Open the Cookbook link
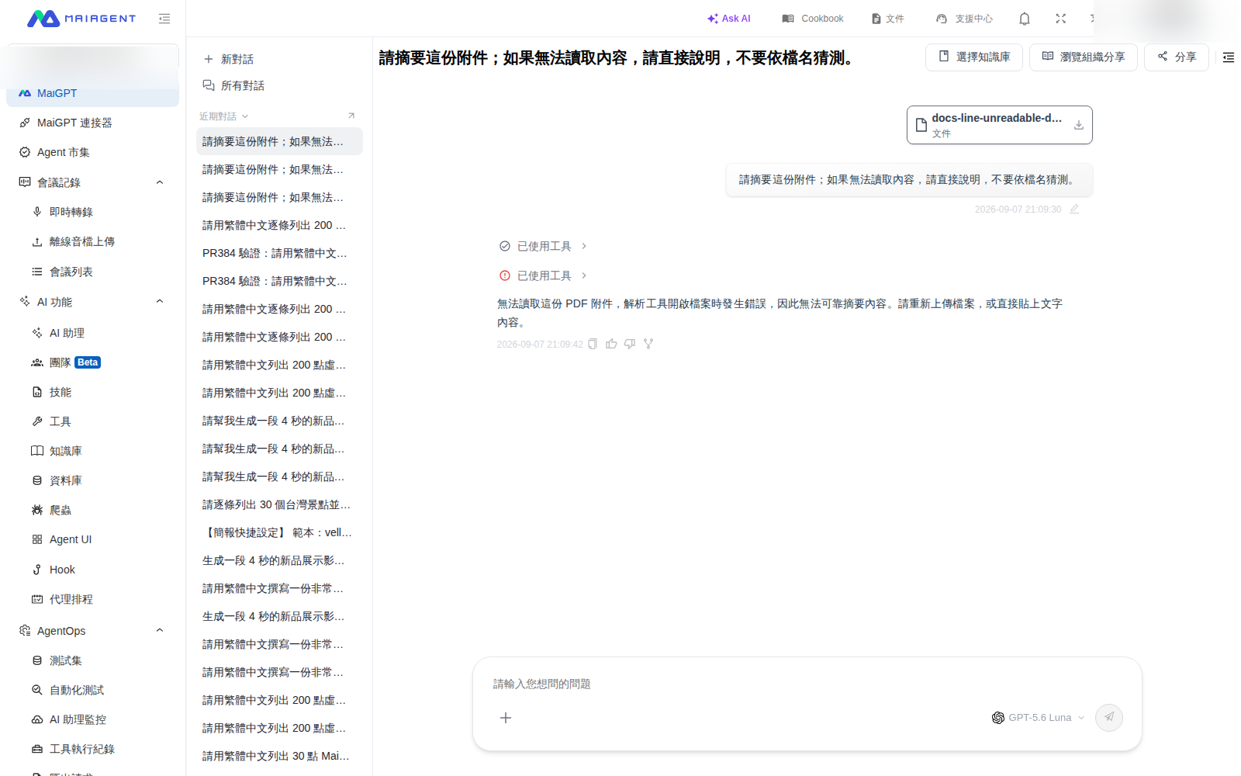The image size is (1241, 776). [813, 19]
